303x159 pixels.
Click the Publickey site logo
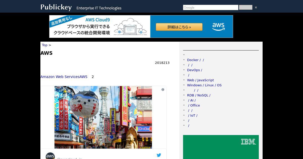coord(56,7)
